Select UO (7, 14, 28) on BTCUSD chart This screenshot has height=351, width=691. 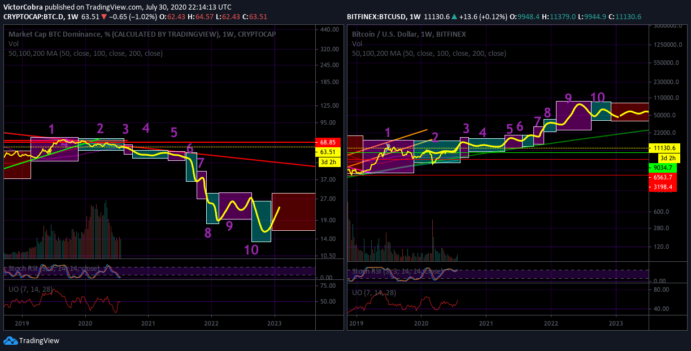[374, 293]
